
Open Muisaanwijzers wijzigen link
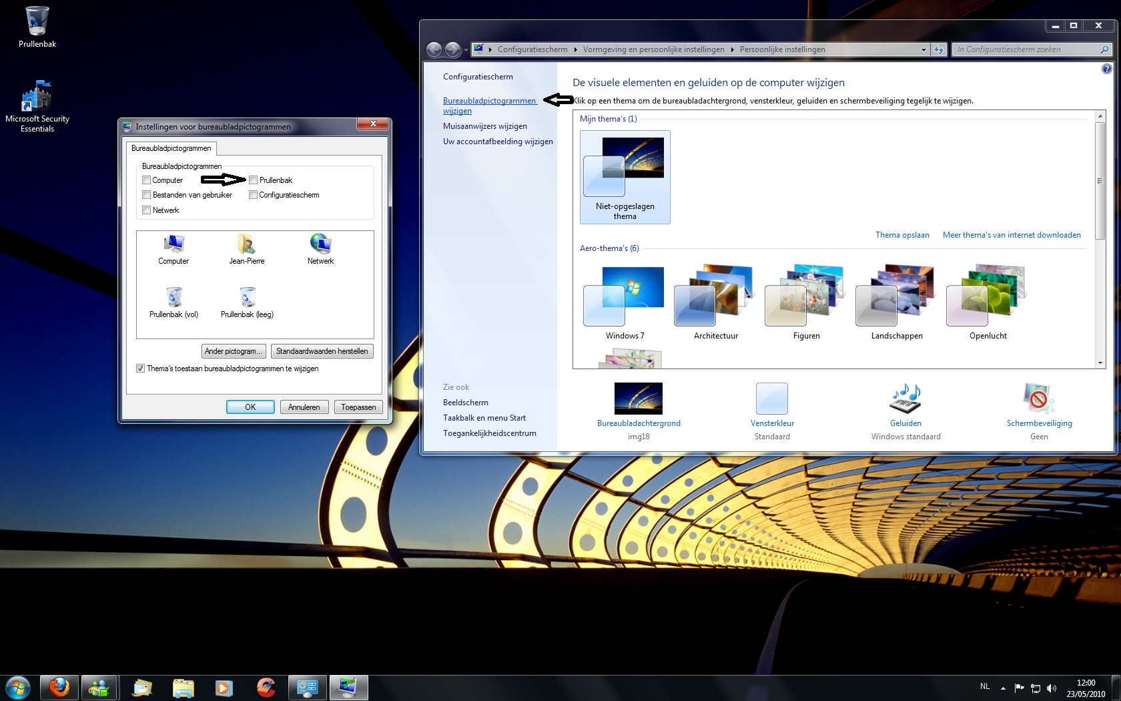click(485, 126)
